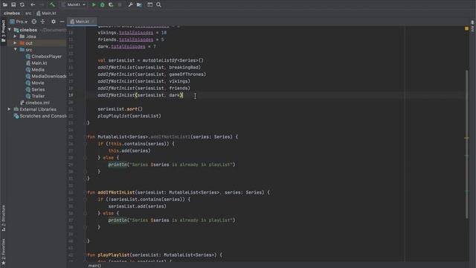Run with coverage icon
This screenshot has width=476, height=268.
coord(111,4)
